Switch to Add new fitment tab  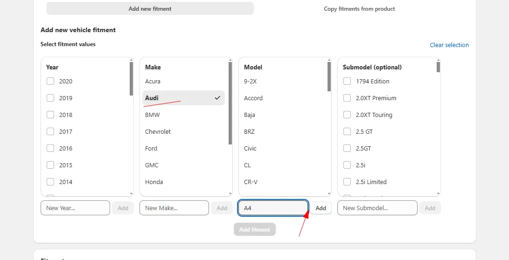pos(150,9)
